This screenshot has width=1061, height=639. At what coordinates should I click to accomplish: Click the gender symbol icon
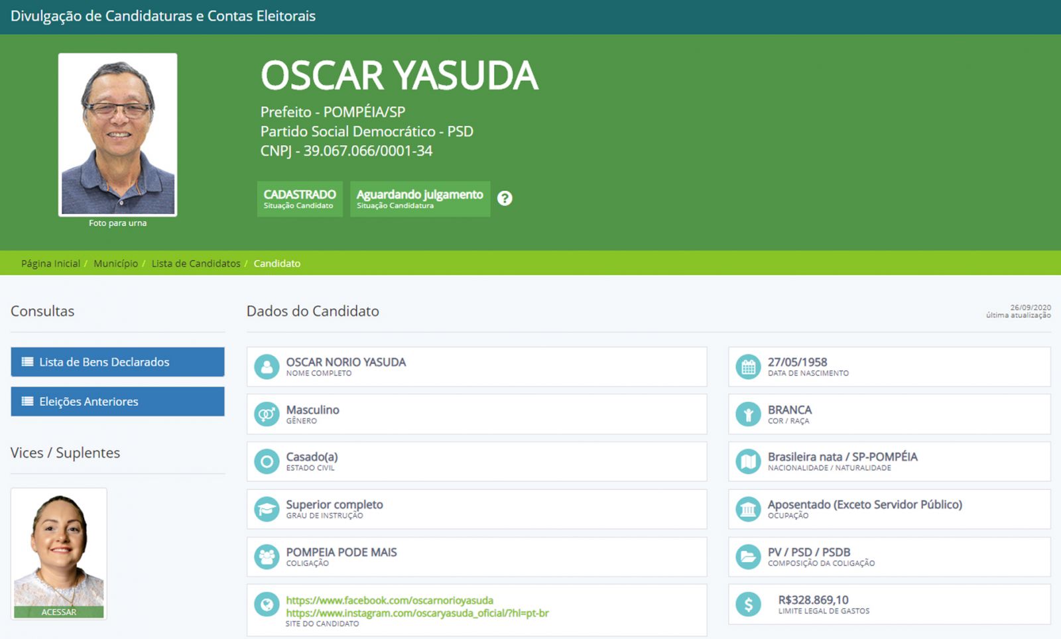267,414
